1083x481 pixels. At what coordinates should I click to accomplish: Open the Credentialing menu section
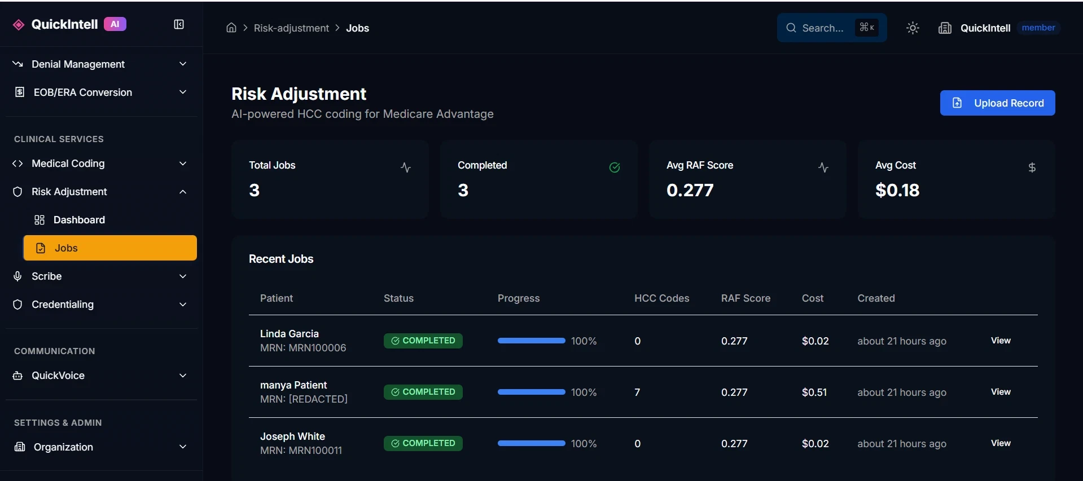(100, 305)
